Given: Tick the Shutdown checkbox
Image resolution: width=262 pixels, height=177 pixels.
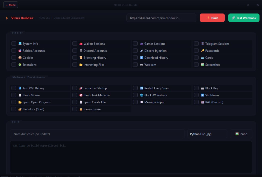Looking at the screenshot, I should (x=196, y=95).
